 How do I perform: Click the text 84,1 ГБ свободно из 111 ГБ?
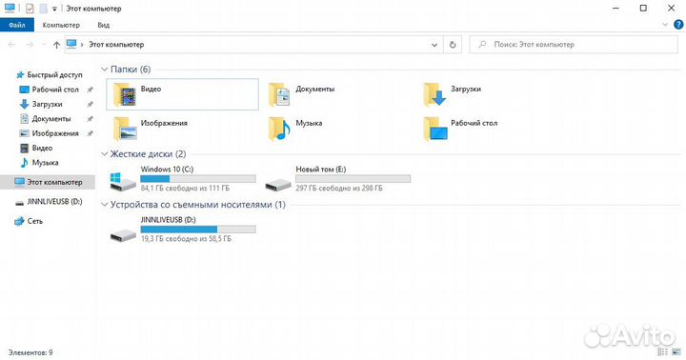click(185, 188)
